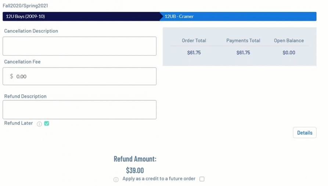This screenshot has height=186, width=328.
Task: Click the Apply as a credit label text
Action: 159,179
